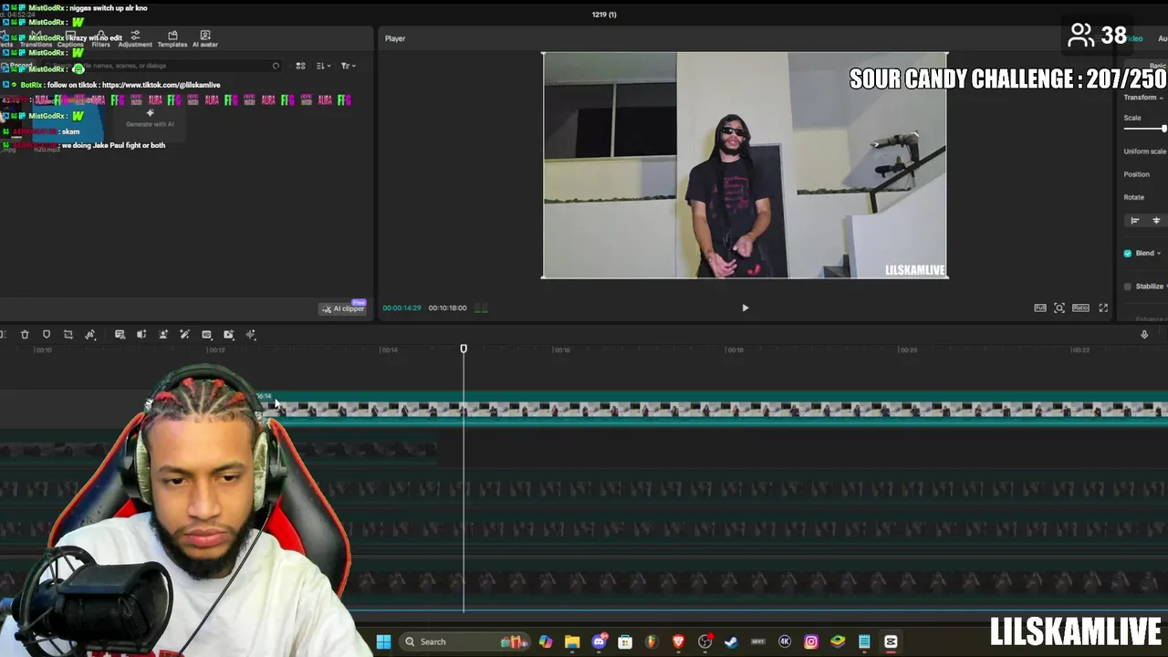The image size is (1168, 657).
Task: Open Microsoft Store from the taskbar
Action: pos(625,641)
